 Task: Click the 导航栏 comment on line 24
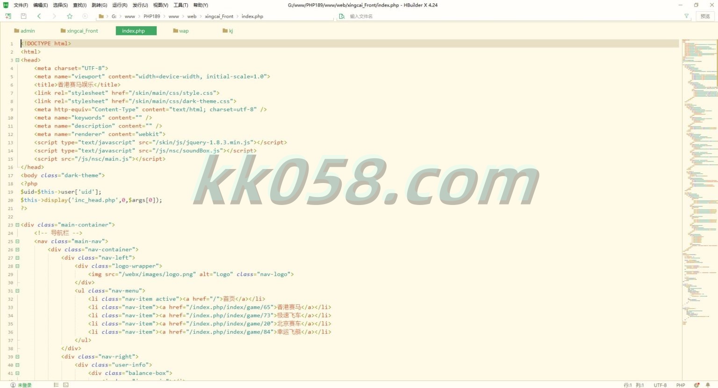click(x=60, y=233)
